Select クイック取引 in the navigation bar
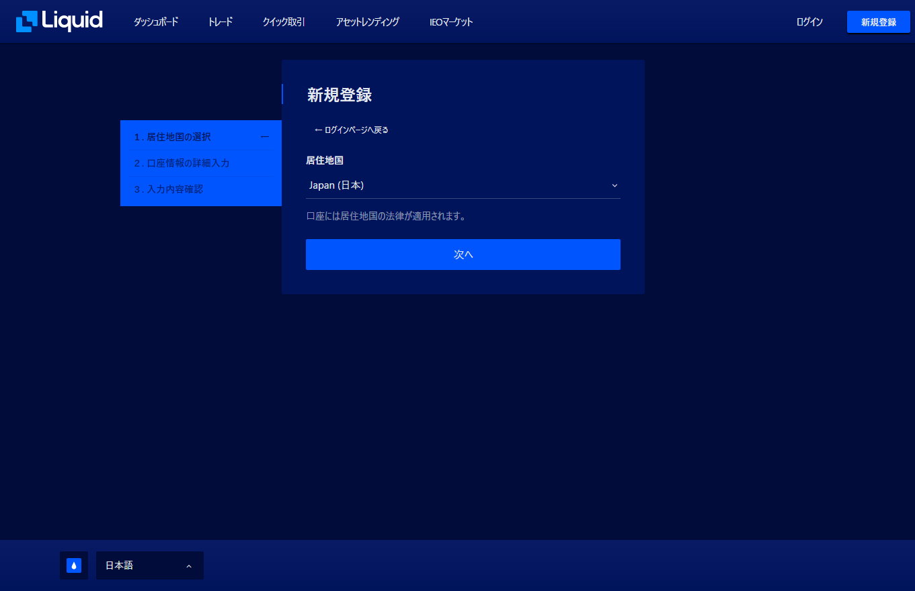Screen dimensions: 915x591 tap(284, 22)
